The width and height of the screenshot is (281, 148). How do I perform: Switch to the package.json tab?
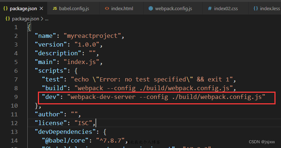[x=23, y=8]
